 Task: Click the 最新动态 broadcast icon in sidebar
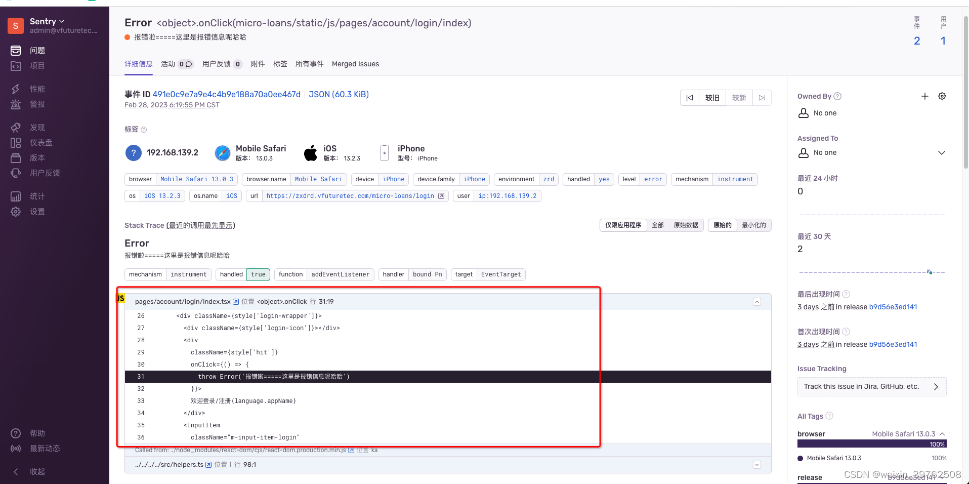pos(15,448)
